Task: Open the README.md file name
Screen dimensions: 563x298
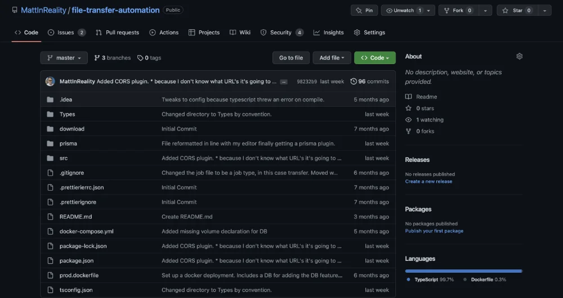Action: [76, 216]
